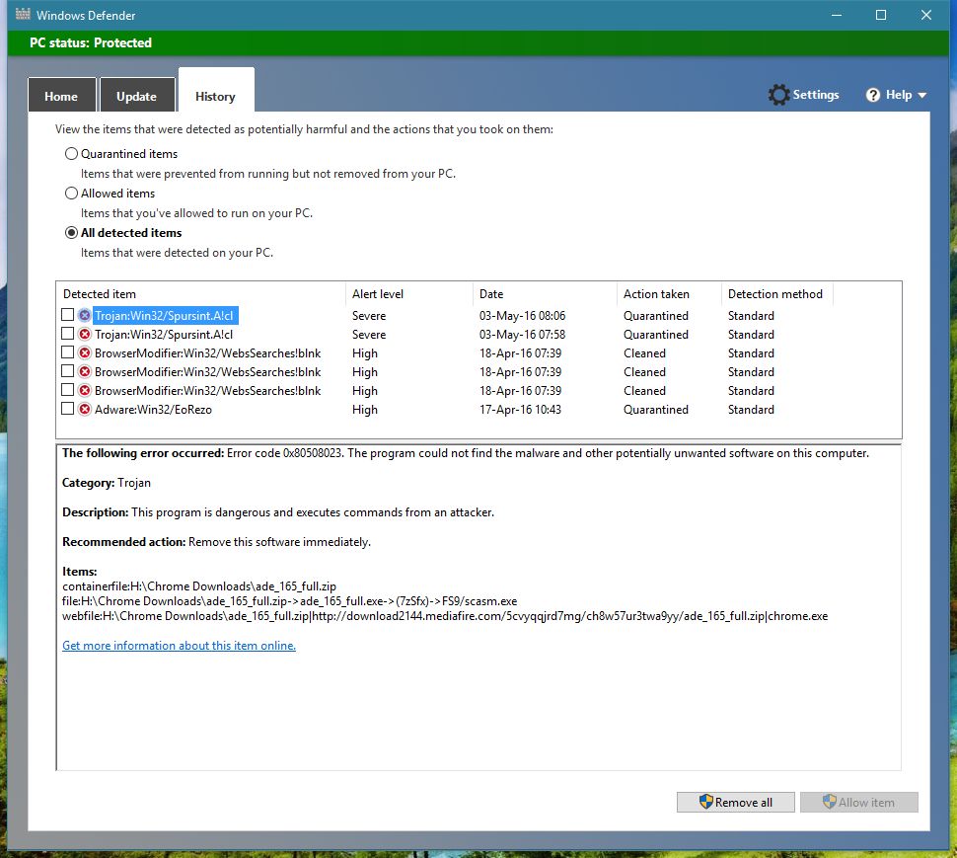The height and width of the screenshot is (858, 957).
Task: Click the date 17-Apr-16 10:43
Action: [x=520, y=409]
